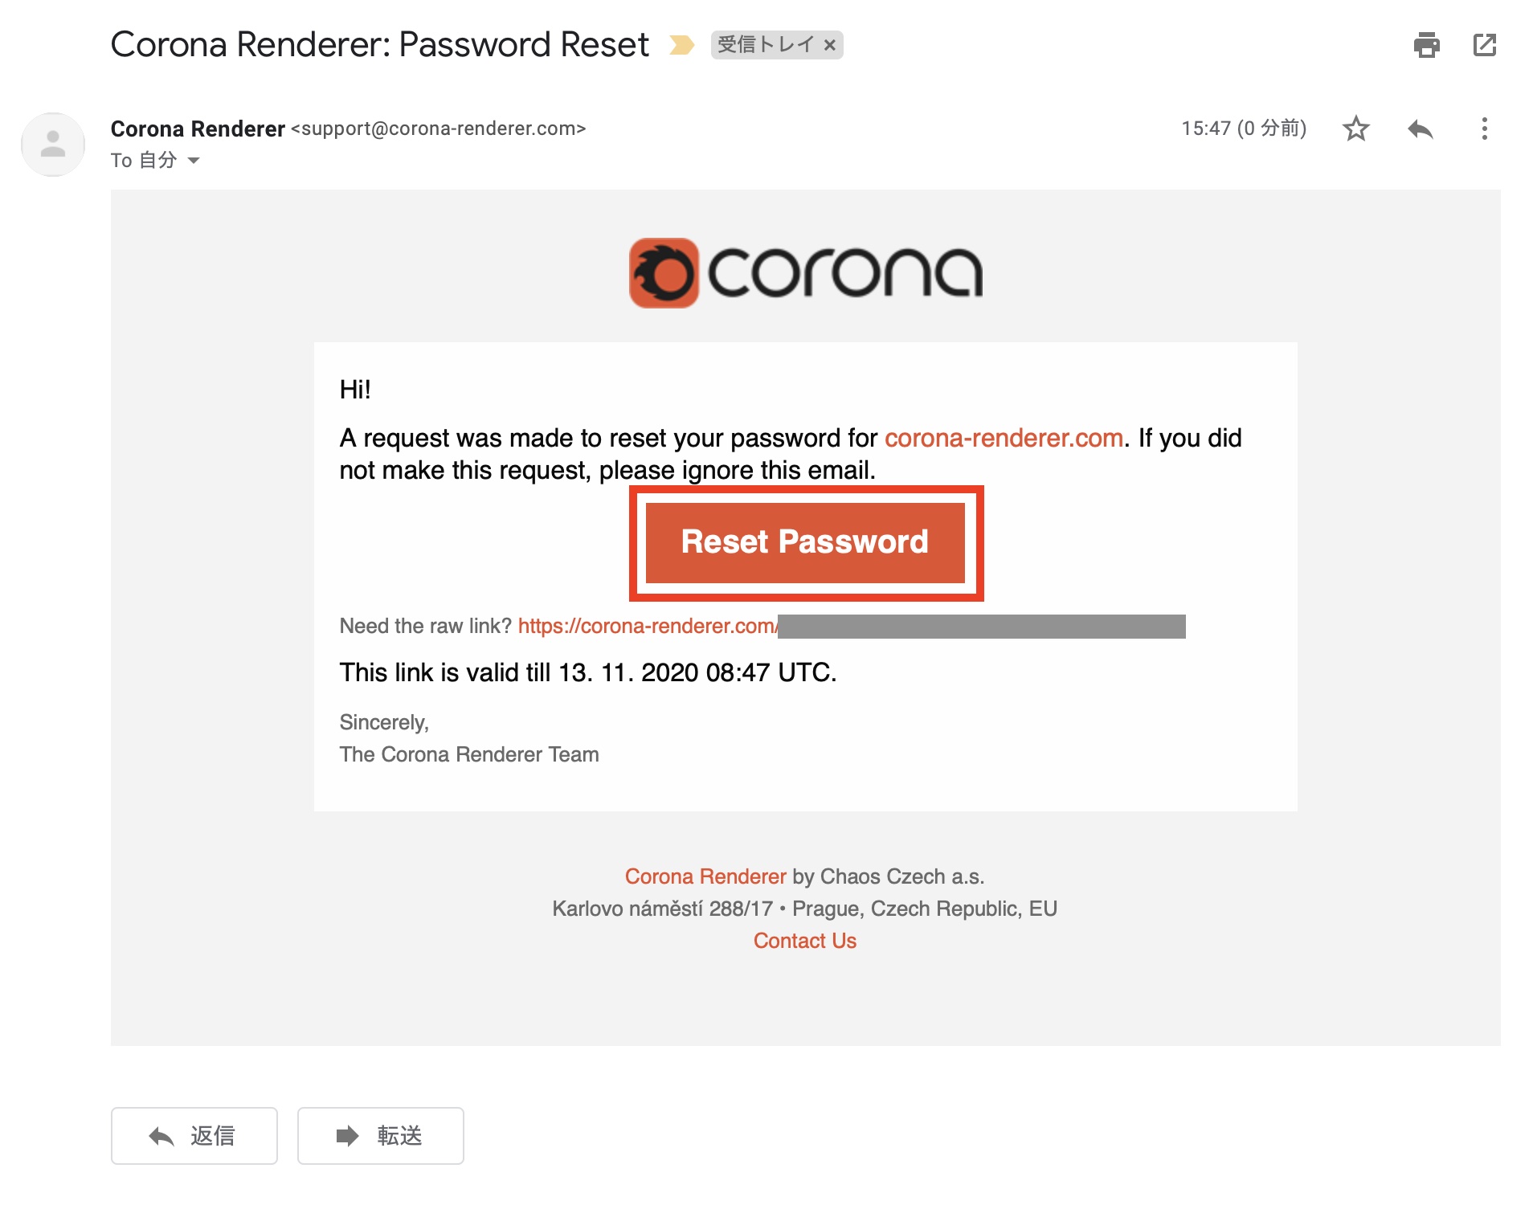Open the Corona Renderer footer link
Viewport: 1533px width, 1205px height.
coord(705,876)
